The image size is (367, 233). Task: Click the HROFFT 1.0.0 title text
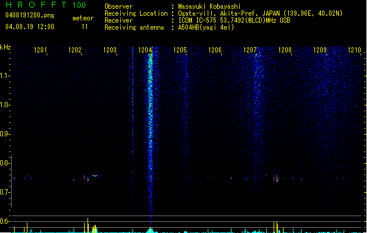point(46,5)
